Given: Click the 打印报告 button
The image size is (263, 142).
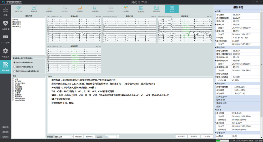Looking at the screenshot, I should (207, 136).
